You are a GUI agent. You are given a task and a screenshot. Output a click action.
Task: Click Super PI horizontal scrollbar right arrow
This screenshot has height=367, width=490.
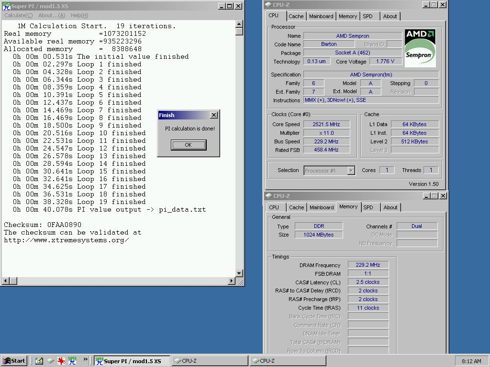pyautogui.click(x=232, y=281)
